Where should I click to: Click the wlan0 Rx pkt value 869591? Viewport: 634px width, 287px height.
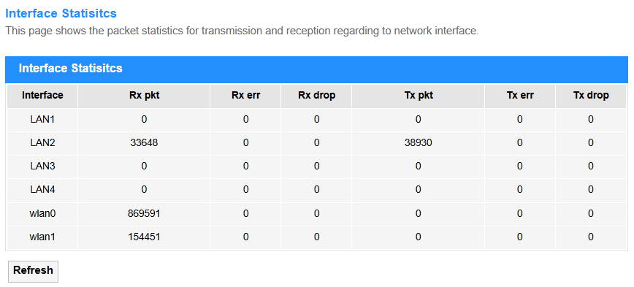pos(144,213)
